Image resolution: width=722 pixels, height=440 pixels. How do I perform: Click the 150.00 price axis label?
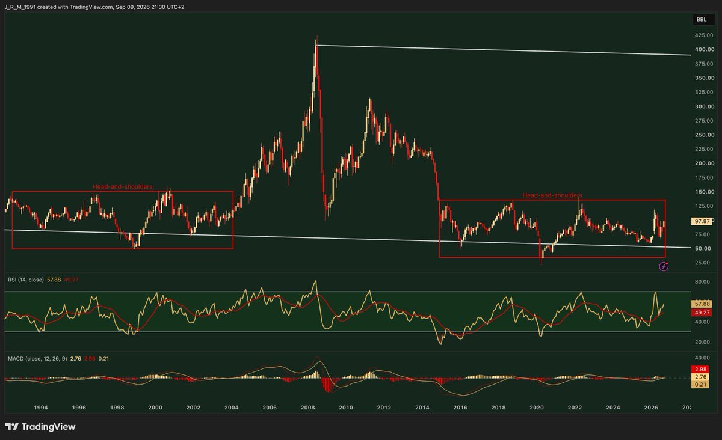pos(703,192)
